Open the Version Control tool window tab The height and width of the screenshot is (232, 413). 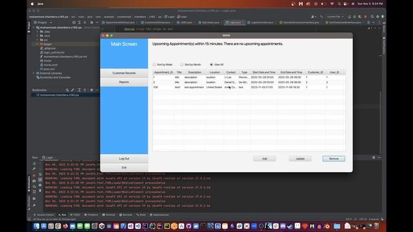point(44,215)
